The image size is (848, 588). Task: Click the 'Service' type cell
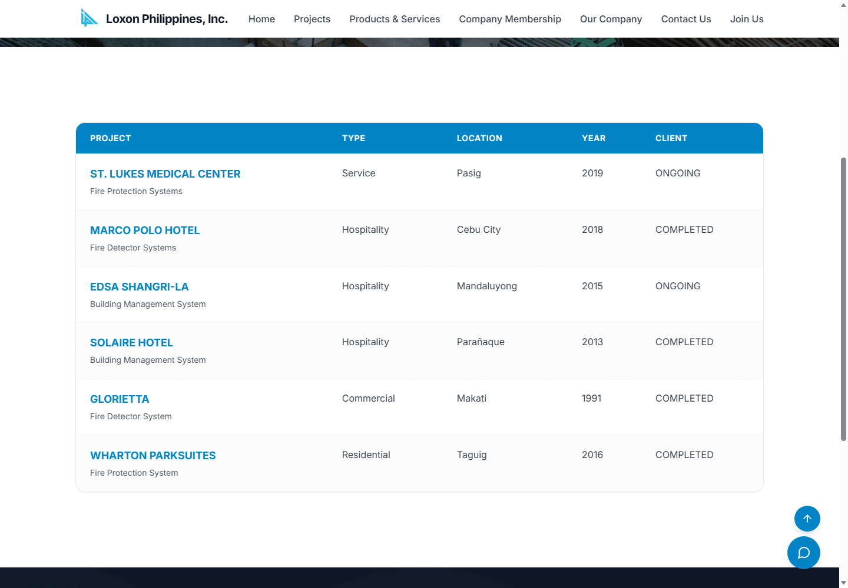tap(359, 173)
